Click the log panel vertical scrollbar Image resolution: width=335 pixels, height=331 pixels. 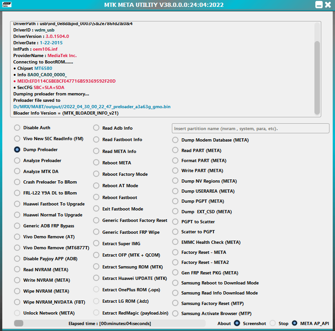pyautogui.click(x=317, y=68)
